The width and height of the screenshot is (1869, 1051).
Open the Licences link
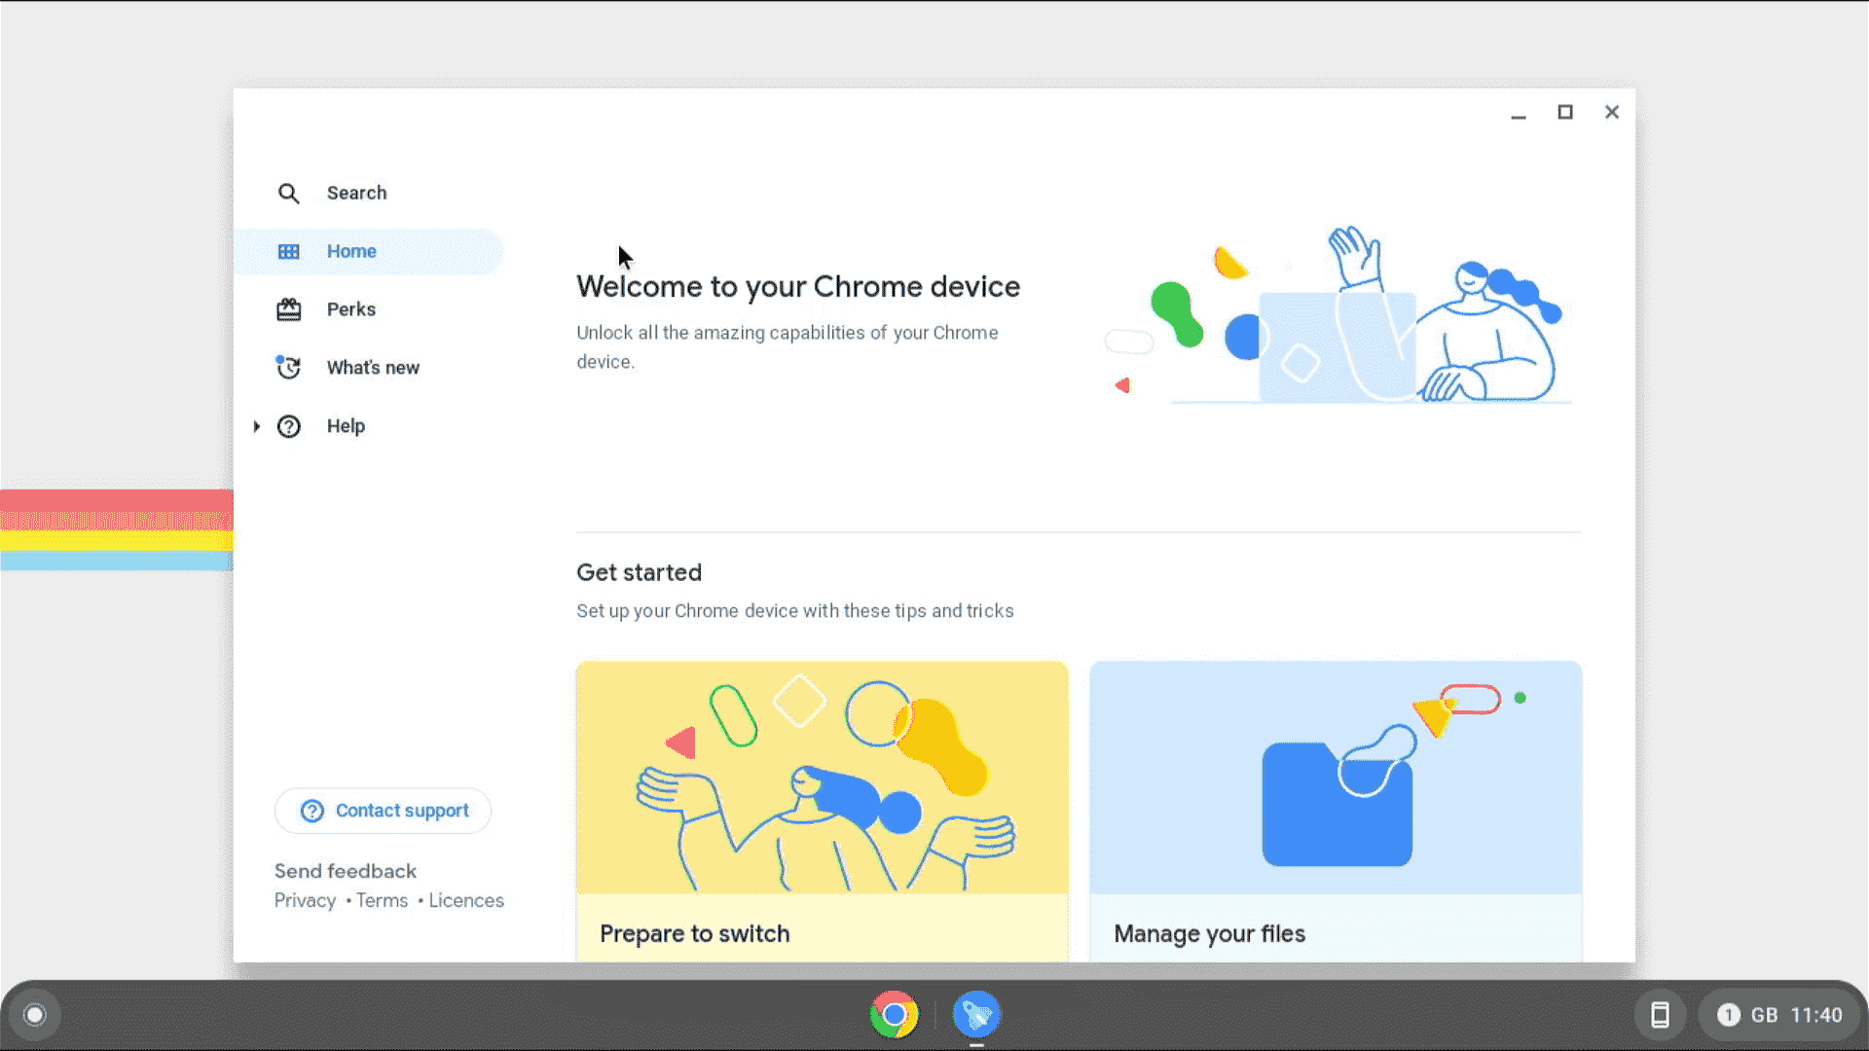[x=466, y=900]
